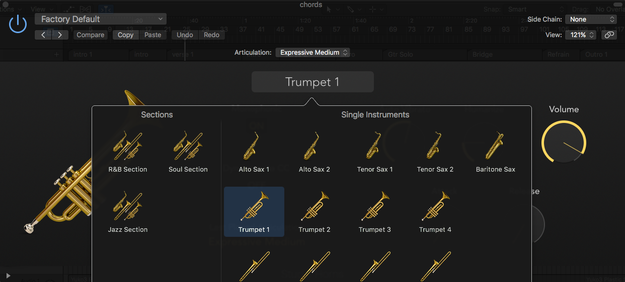Change the View 121% zoom dropdown
Viewport: 625px width, 282px height.
pos(581,35)
